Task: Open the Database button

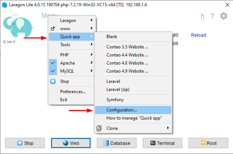Action: pyautogui.click(x=117, y=143)
